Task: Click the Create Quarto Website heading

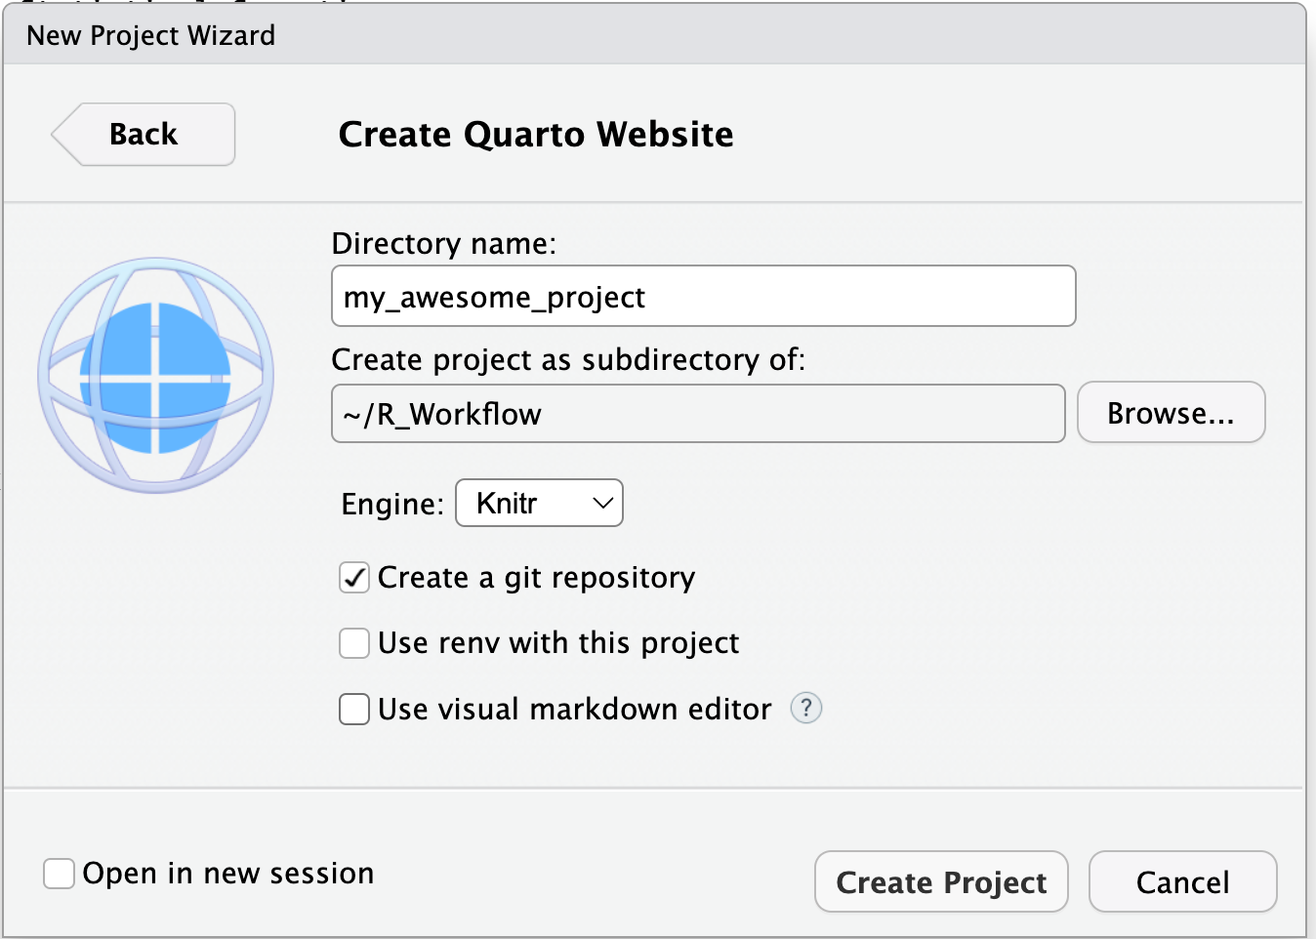Action: point(536,135)
